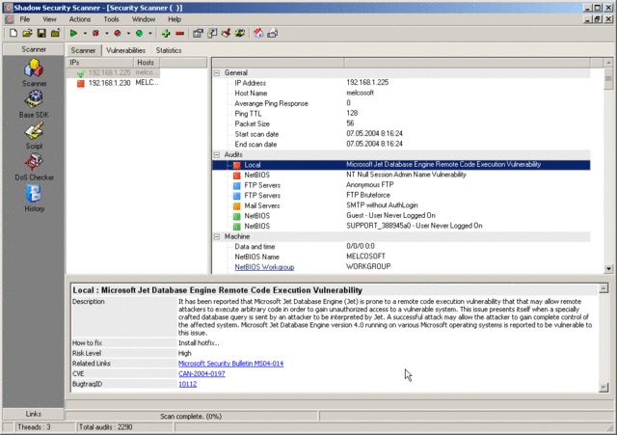This screenshot has height=435, width=617.
Task: Open the Actions menu
Action: coord(80,19)
